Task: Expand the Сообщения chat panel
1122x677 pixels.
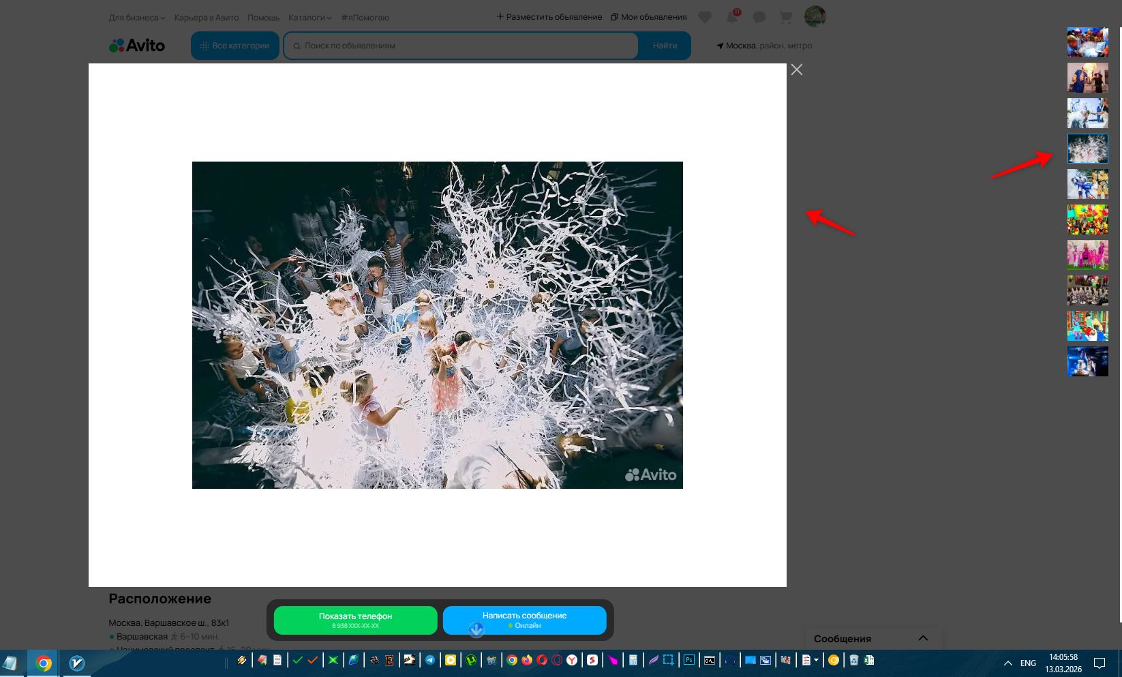Action: click(x=923, y=638)
